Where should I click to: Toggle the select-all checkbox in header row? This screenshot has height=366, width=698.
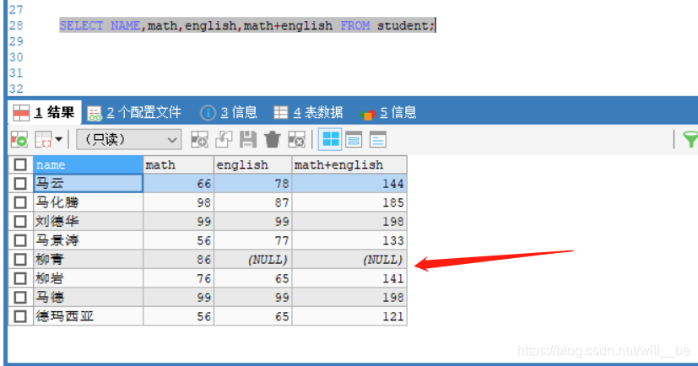click(20, 164)
